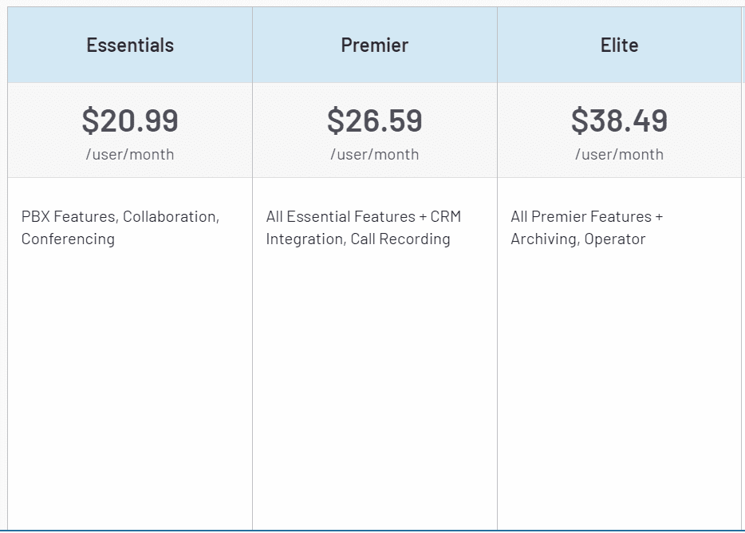The image size is (745, 533).
Task: Click the $38.49 price
Action: click(620, 120)
